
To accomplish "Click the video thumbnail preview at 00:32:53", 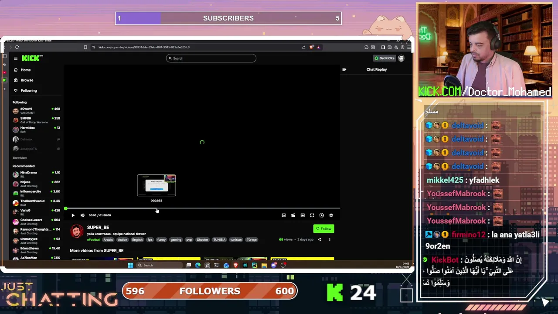I will (x=157, y=185).
